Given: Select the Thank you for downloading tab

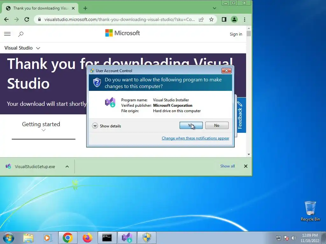Looking at the screenshot, I should click(x=40, y=8).
